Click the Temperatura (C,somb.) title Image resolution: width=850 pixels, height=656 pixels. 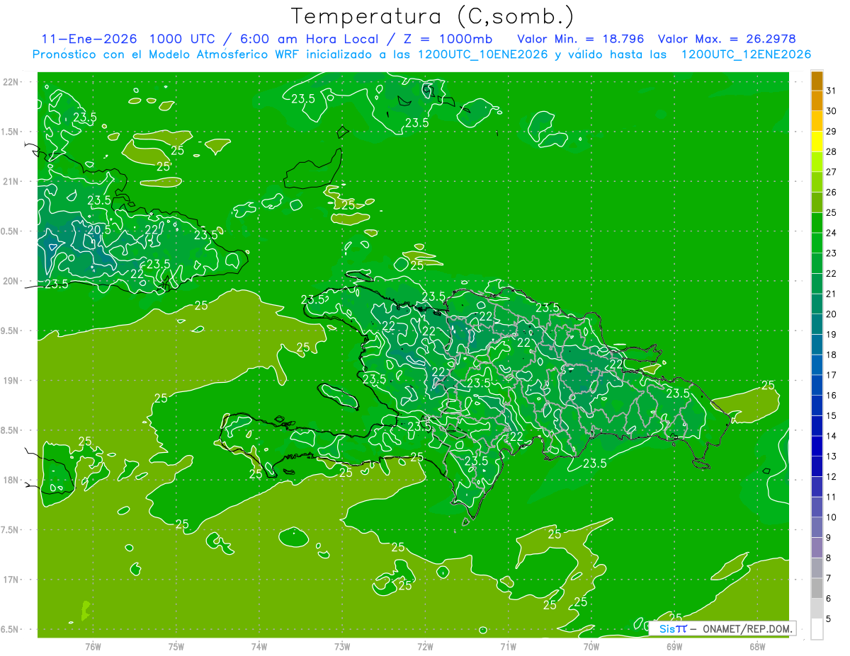(x=433, y=17)
